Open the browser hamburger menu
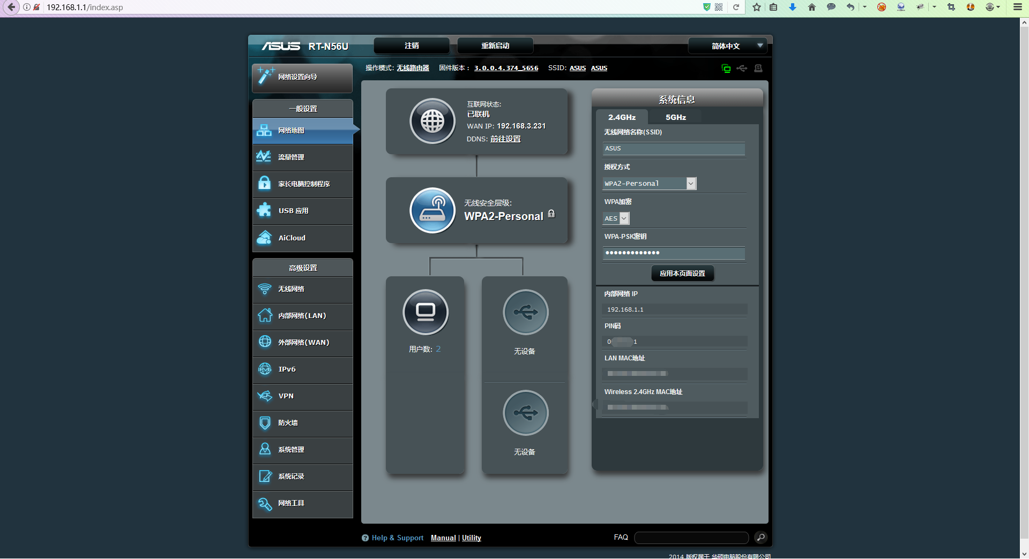Screen dimensions: 1029x559 (1017, 7)
